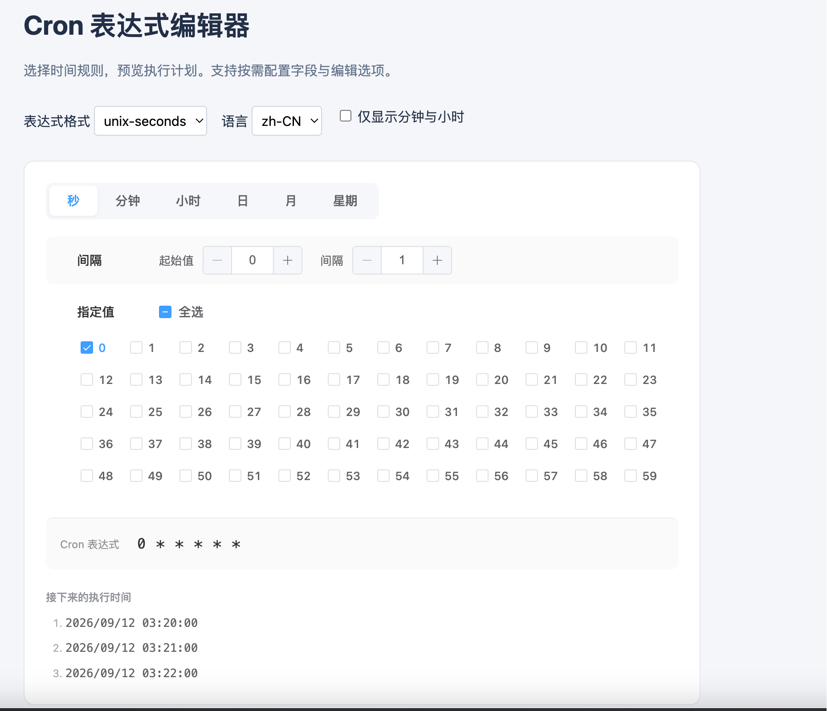
Task: Check the value 5 checkbox
Action: pyautogui.click(x=334, y=347)
